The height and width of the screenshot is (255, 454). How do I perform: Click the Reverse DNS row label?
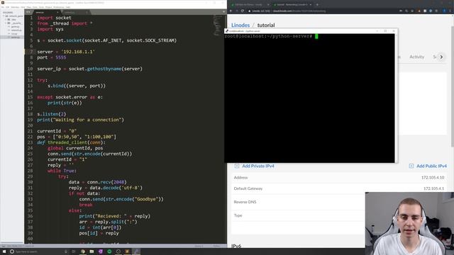point(245,202)
